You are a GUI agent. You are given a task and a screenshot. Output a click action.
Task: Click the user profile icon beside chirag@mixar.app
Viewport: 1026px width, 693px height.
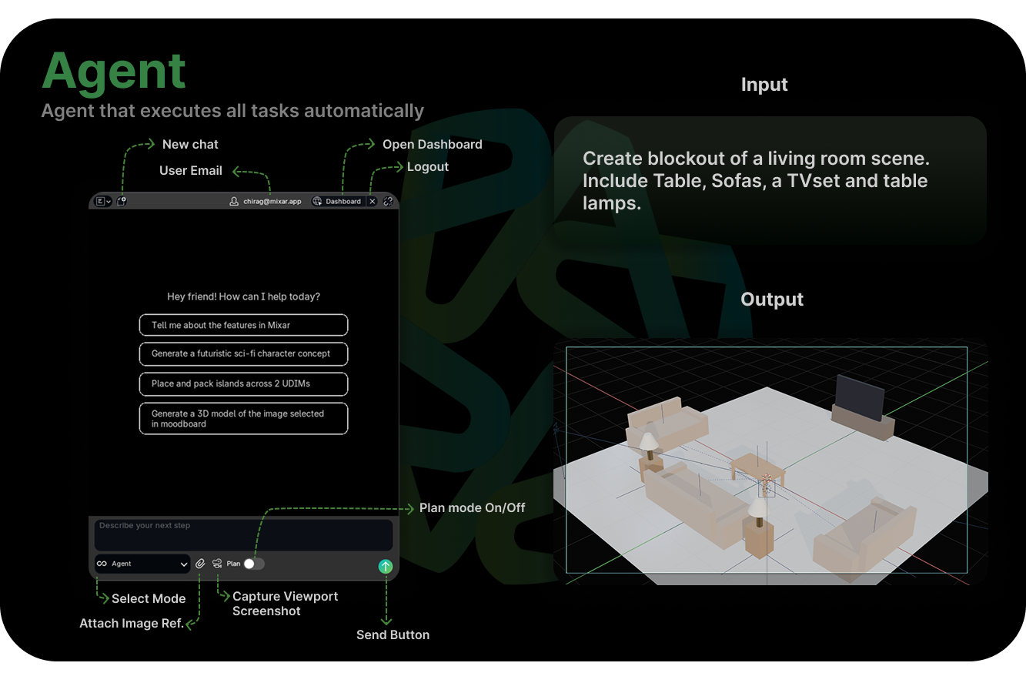tap(234, 201)
